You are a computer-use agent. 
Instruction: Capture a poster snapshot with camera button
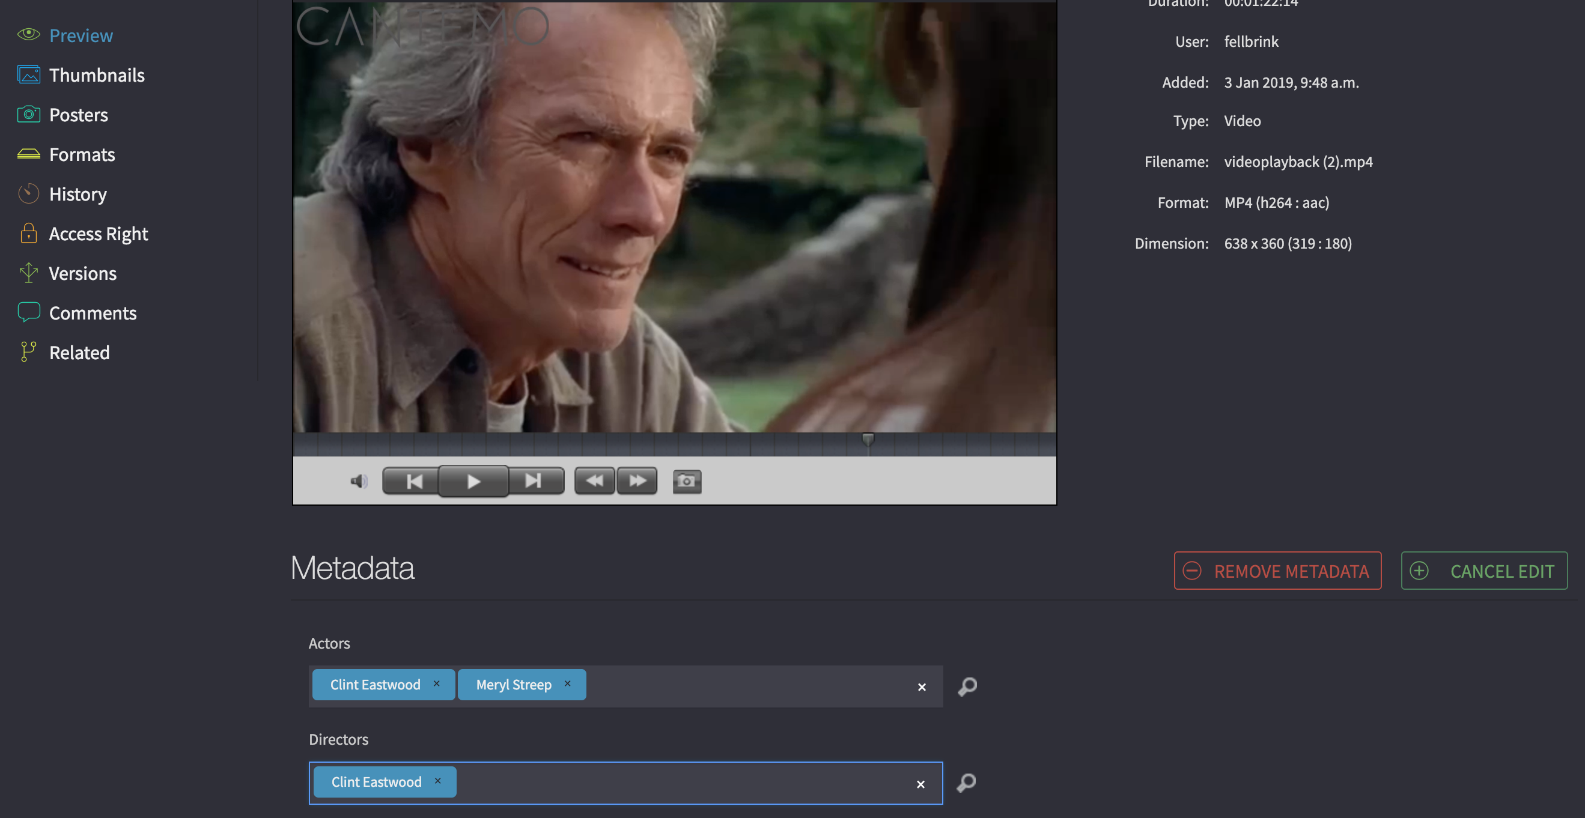(687, 481)
